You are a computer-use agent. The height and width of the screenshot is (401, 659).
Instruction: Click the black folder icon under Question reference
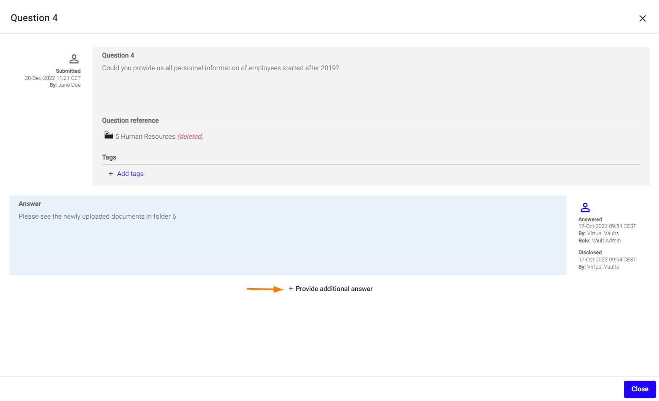coord(109,135)
